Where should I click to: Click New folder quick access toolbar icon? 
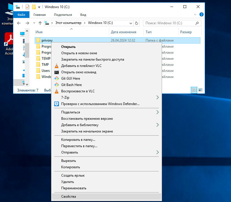34,7
